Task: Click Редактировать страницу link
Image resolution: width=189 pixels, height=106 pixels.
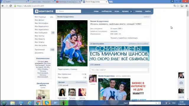Action: point(68,69)
